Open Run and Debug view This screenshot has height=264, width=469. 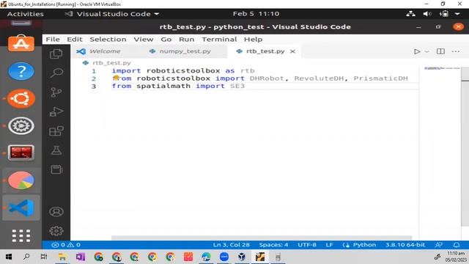[x=56, y=111]
